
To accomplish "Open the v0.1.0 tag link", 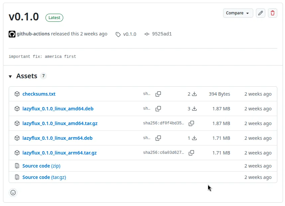I will [x=129, y=34].
